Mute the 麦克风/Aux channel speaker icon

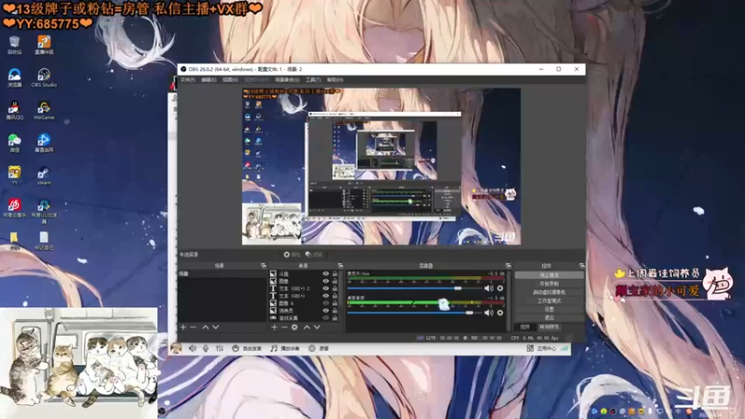(x=488, y=288)
